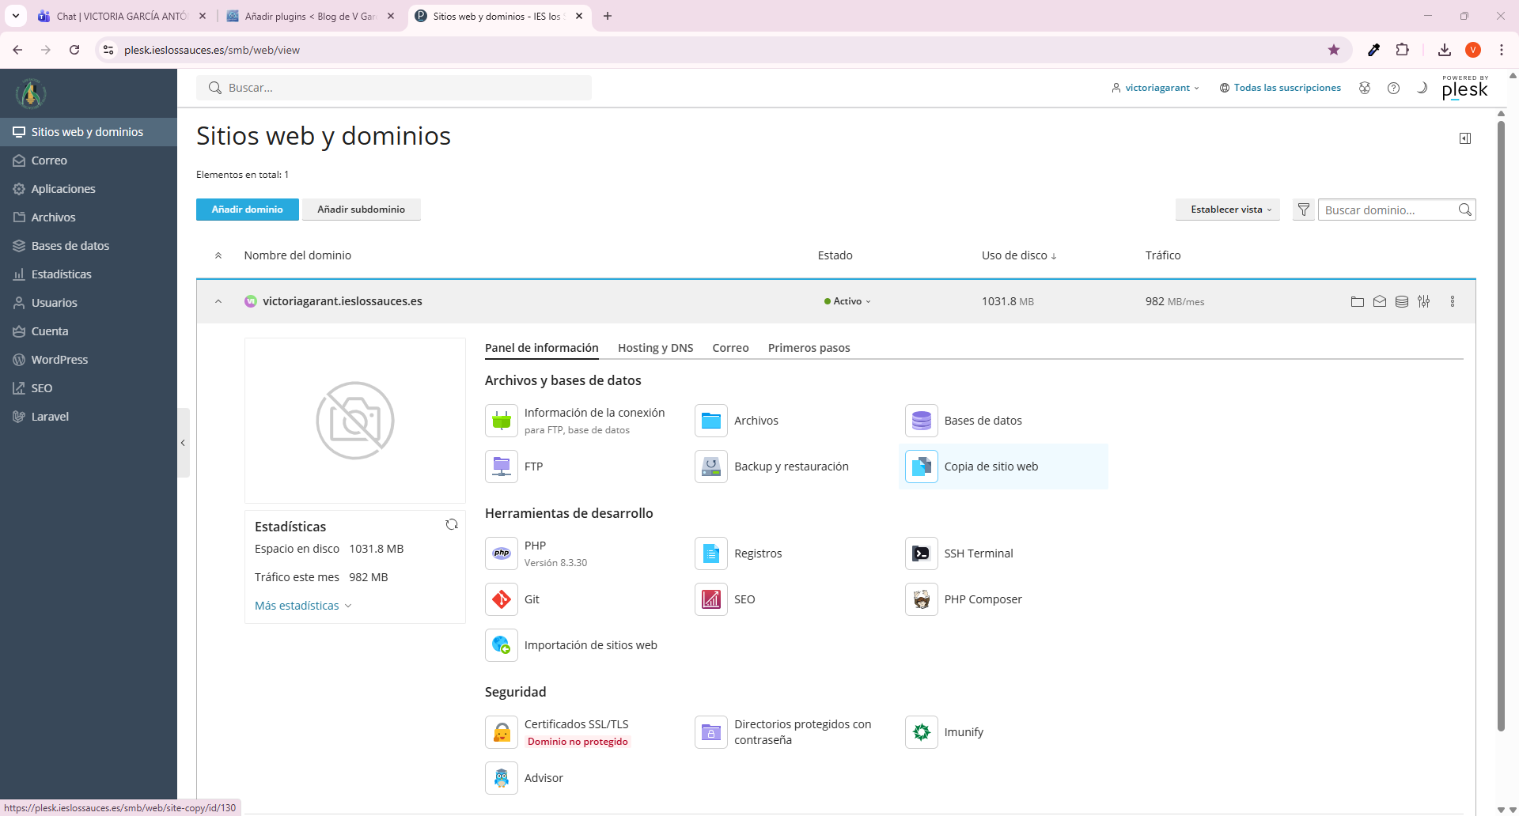Viewport: 1519px width, 816px height.
Task: Expand the Establecer vista dropdown
Action: point(1228,210)
